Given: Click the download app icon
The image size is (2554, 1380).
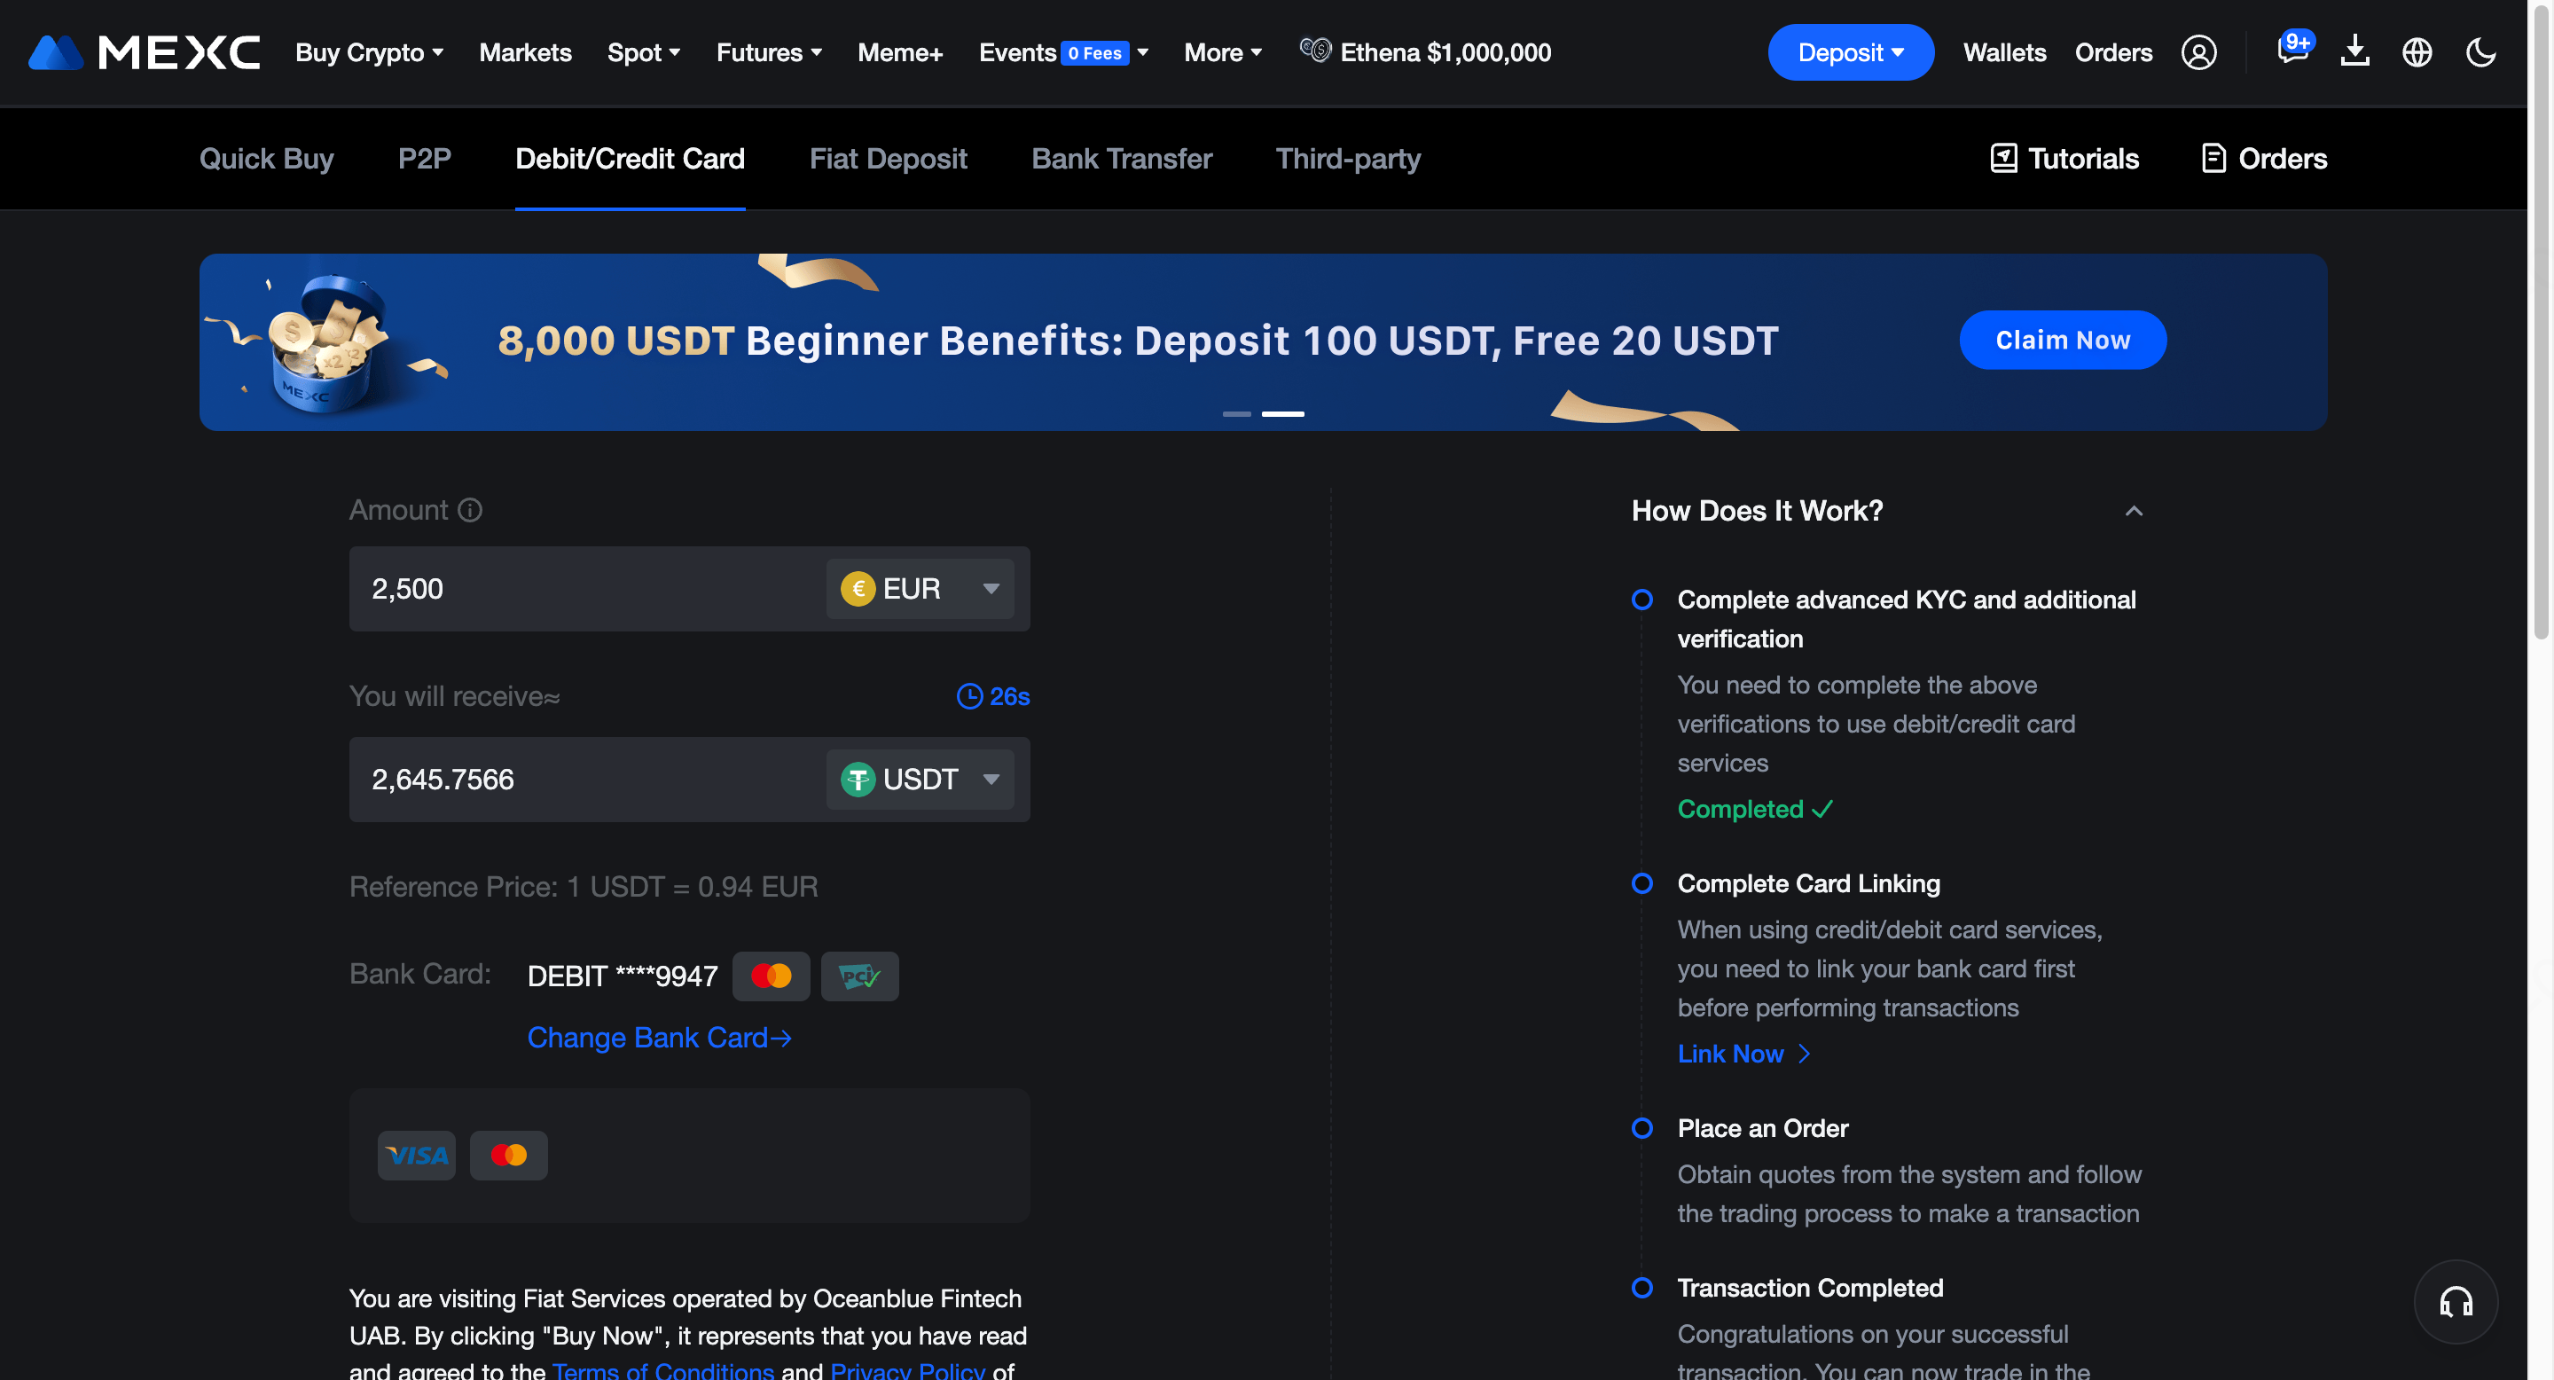Looking at the screenshot, I should coord(2354,51).
